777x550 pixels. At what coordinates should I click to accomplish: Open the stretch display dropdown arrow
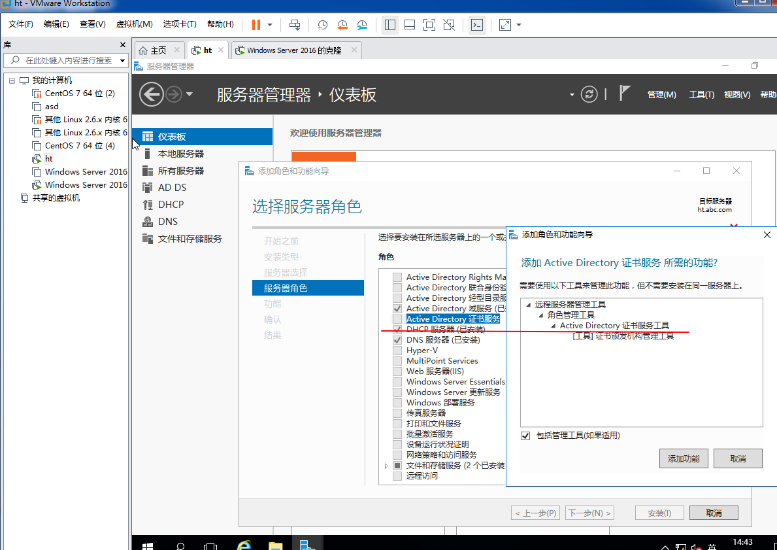pos(518,25)
